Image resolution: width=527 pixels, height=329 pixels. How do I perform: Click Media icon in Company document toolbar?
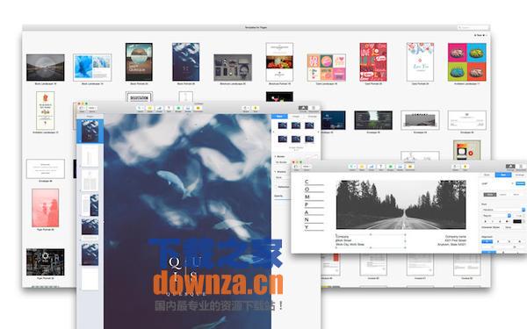pos(401,167)
